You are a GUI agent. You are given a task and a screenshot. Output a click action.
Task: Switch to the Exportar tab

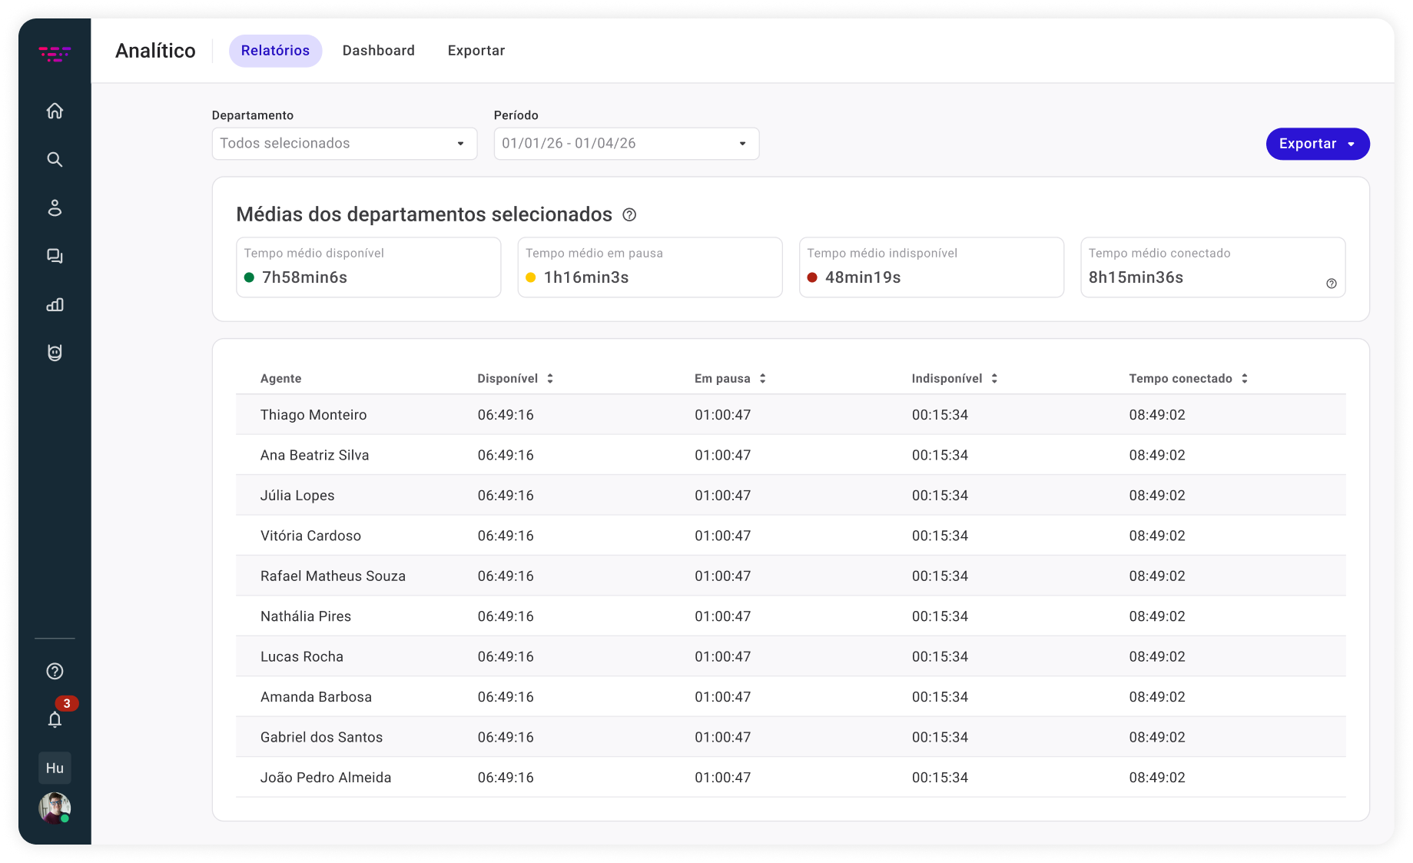tap(476, 51)
